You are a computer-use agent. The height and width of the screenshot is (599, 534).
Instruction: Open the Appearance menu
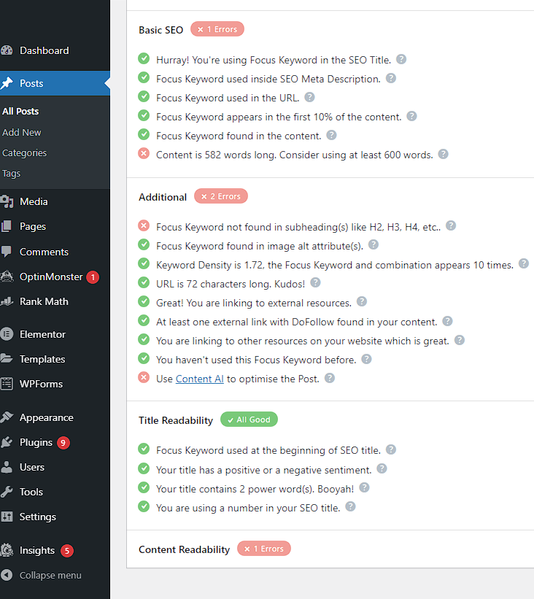(x=46, y=417)
